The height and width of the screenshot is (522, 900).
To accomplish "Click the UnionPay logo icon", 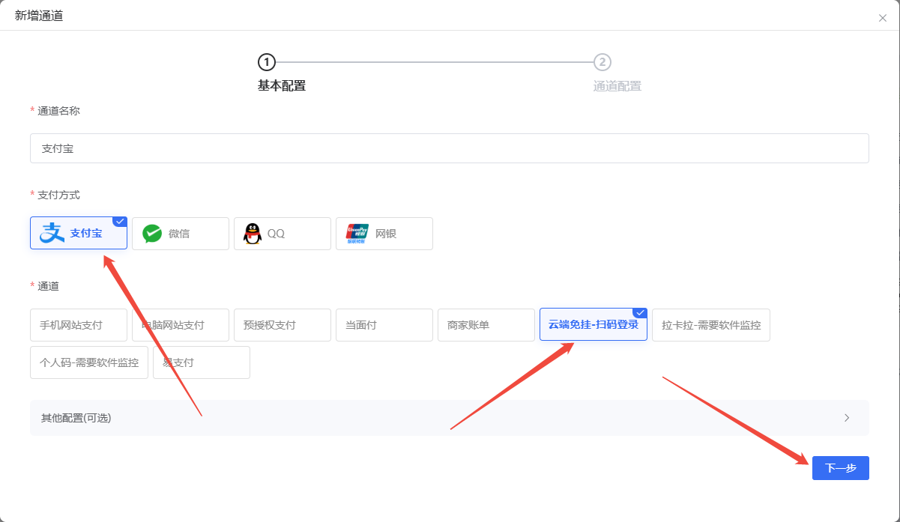I will (357, 234).
